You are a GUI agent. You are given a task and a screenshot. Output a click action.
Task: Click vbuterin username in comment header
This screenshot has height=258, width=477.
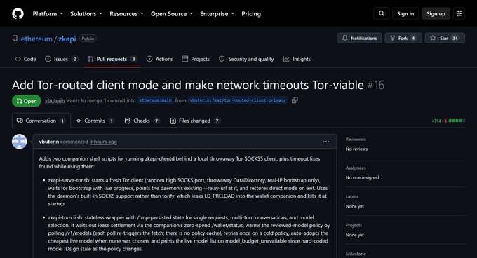[x=48, y=142]
